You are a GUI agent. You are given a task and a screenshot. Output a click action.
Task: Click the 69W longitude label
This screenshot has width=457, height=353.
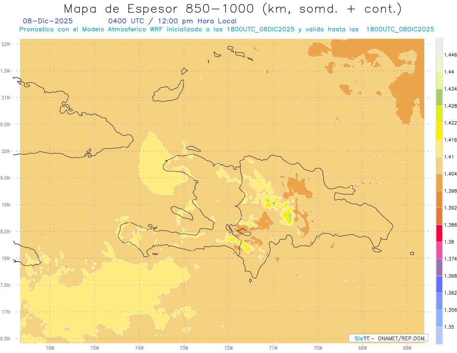363,348
